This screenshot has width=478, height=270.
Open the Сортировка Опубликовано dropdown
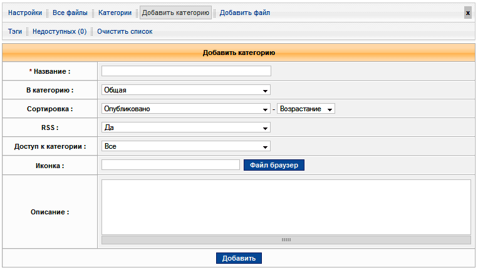(186, 109)
